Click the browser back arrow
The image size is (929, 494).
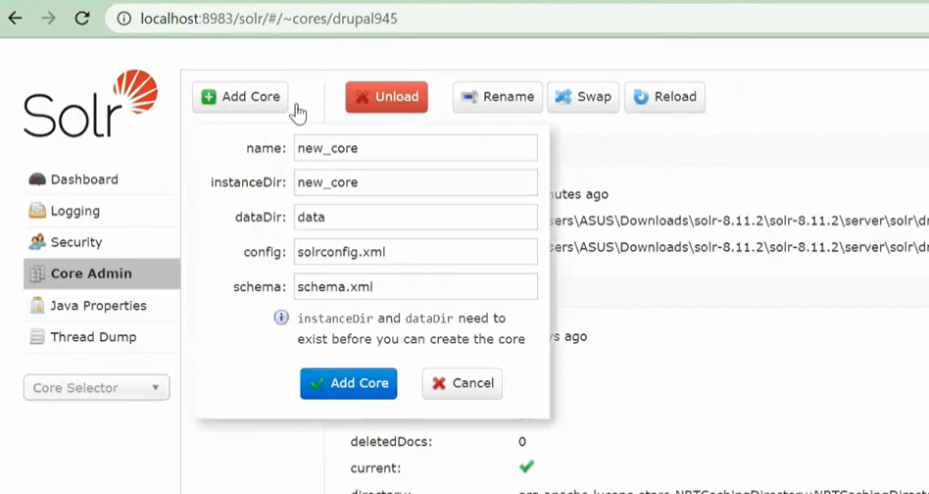pyautogui.click(x=15, y=19)
